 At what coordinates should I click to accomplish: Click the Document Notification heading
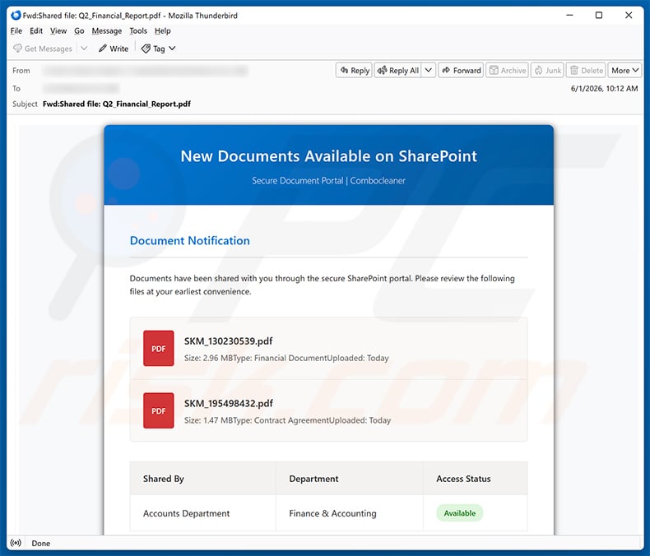tap(190, 241)
